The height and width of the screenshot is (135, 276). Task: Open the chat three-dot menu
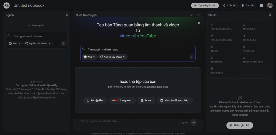(198, 15)
